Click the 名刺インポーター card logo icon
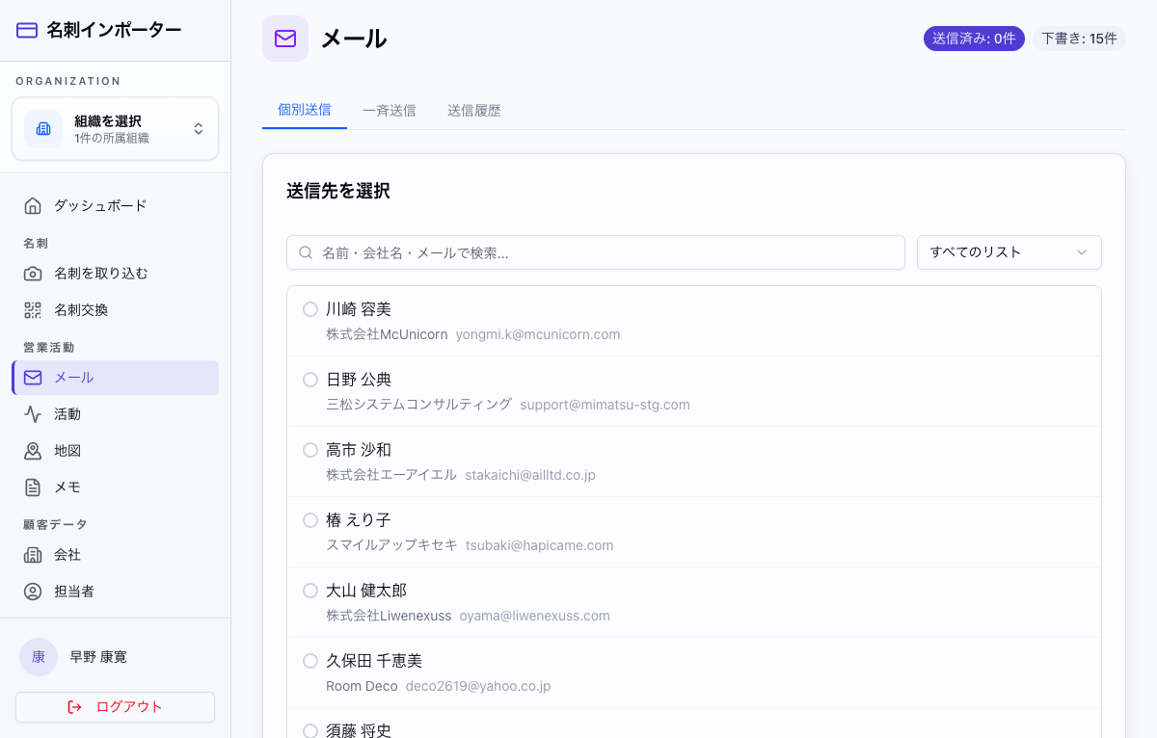The height and width of the screenshot is (738, 1157). coord(27,30)
